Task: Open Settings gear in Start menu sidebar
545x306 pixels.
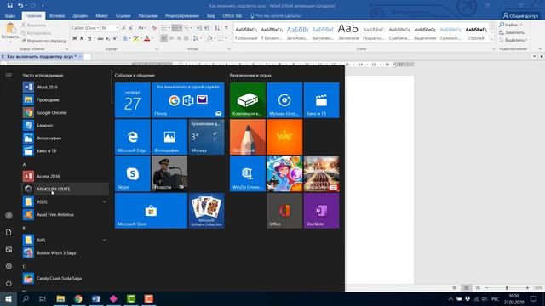Action: (x=9, y=266)
